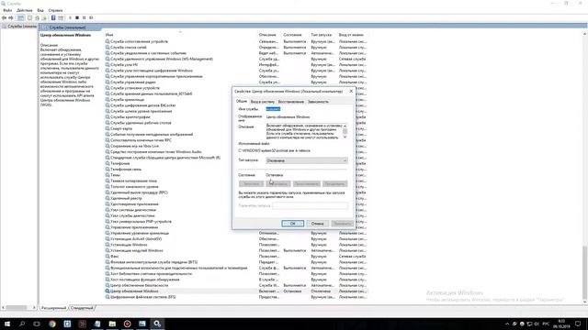Select the Общие tab in the dialog
Screen dimensions: 588x330
pyautogui.click(x=242, y=101)
